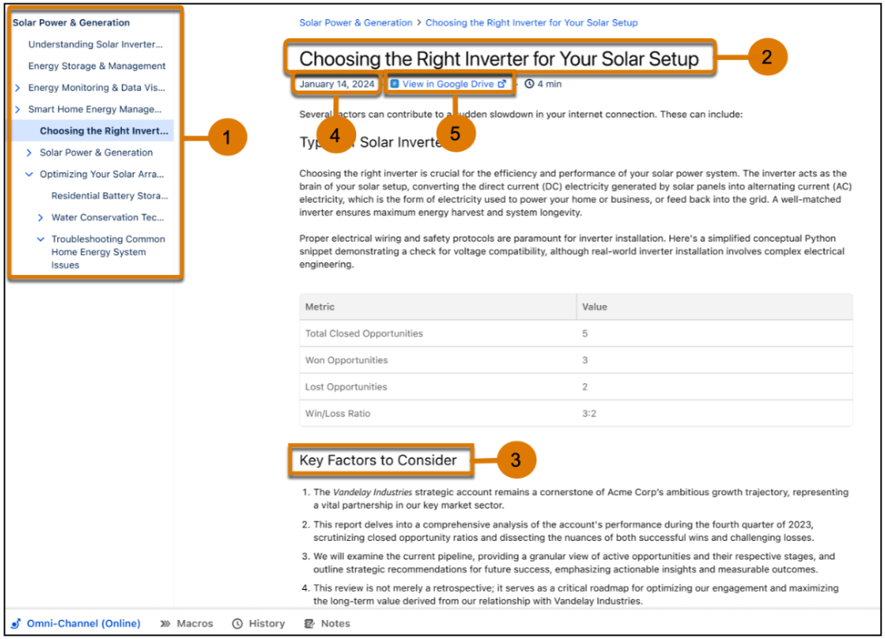The width and height of the screenshot is (885, 639).
Task: Select Troubleshooting Common Home Energy System Issues
Action: 109,252
